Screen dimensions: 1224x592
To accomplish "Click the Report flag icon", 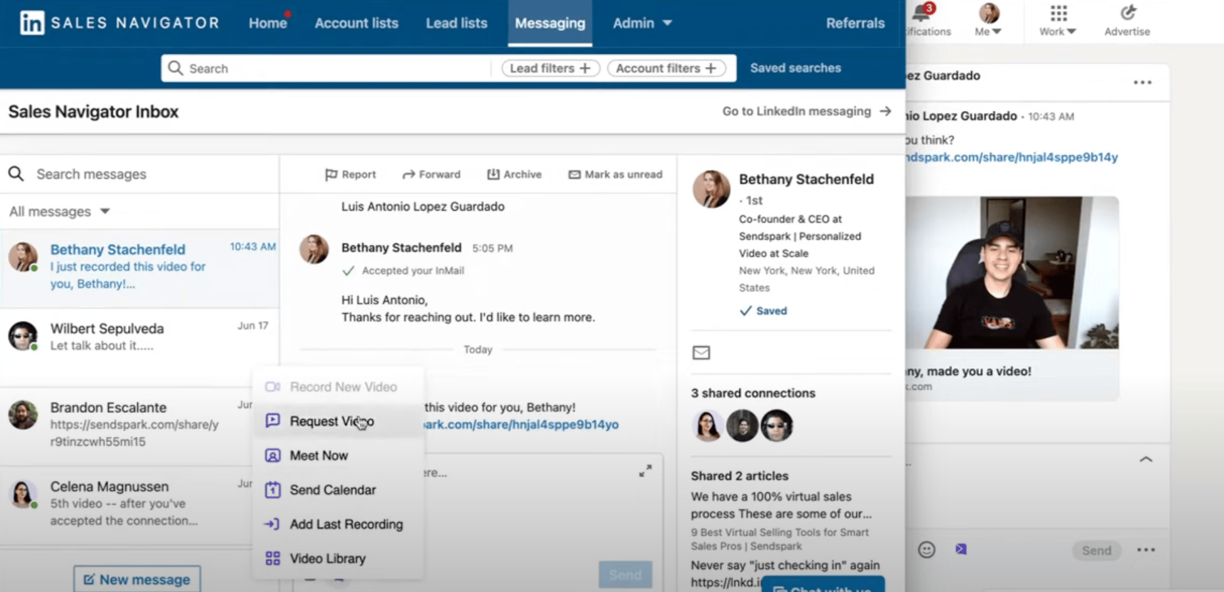I will pos(331,175).
